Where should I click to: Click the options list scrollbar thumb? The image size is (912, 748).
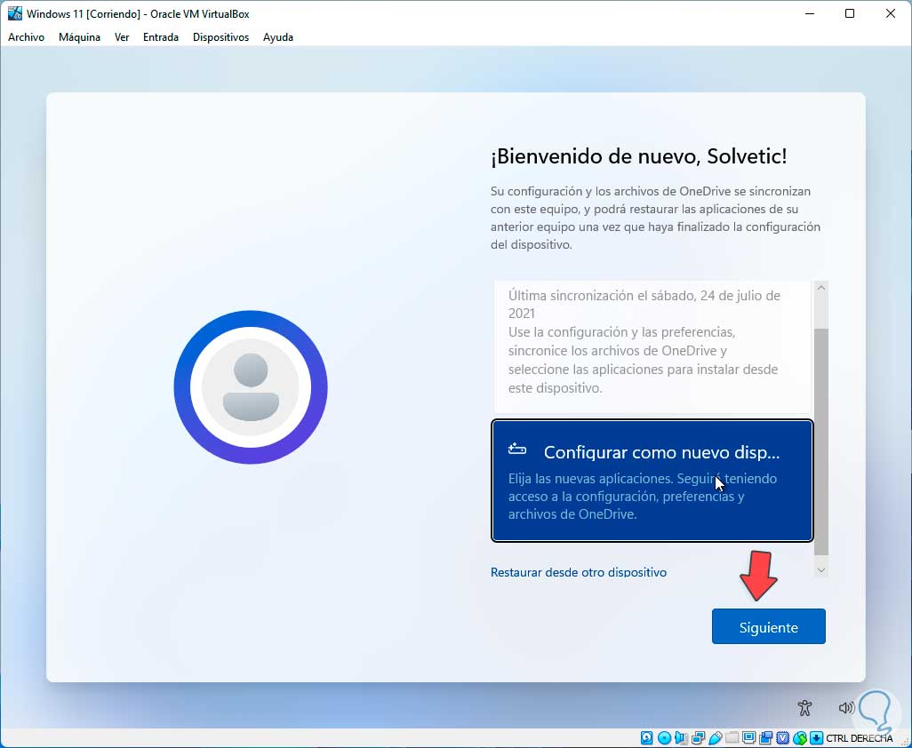click(821, 442)
